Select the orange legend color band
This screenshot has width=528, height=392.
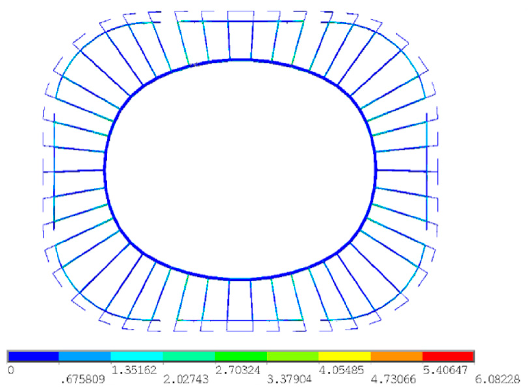tap(396, 357)
